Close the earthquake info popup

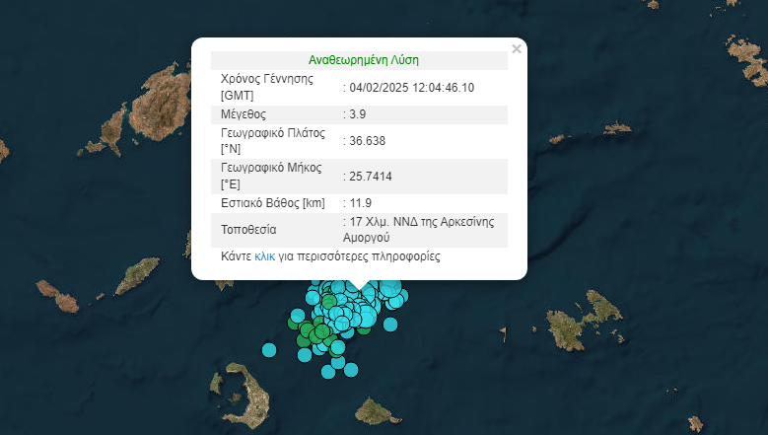516,48
